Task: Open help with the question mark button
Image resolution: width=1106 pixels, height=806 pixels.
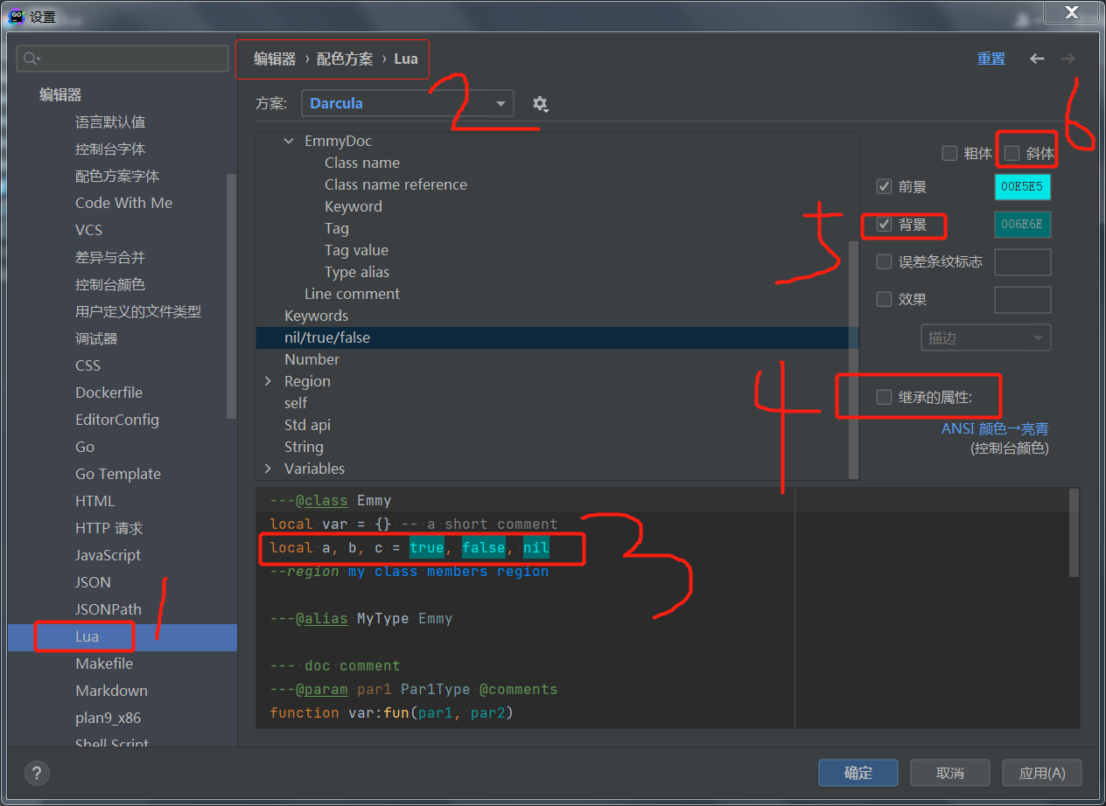Action: [x=37, y=773]
